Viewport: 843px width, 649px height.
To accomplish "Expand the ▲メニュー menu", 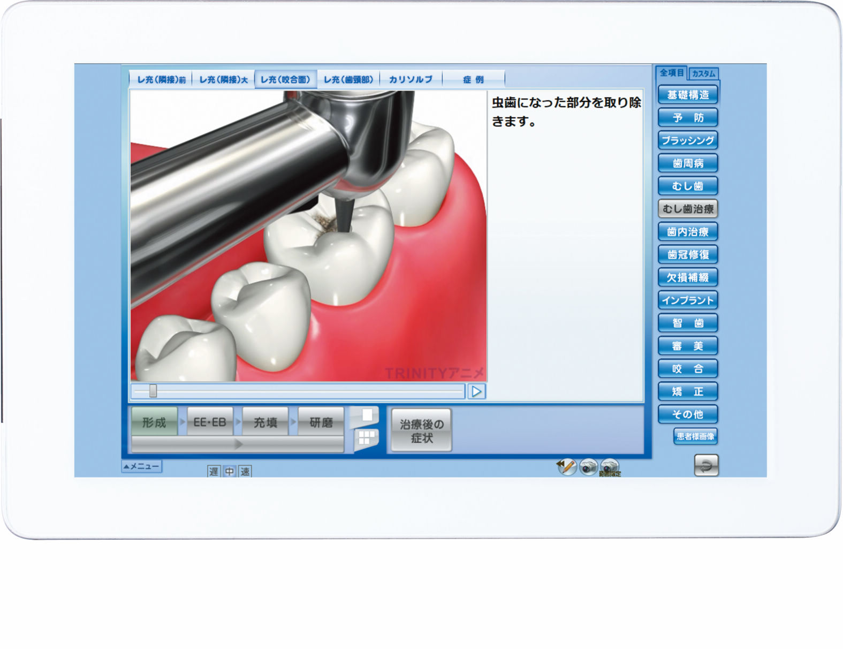I will pos(142,466).
